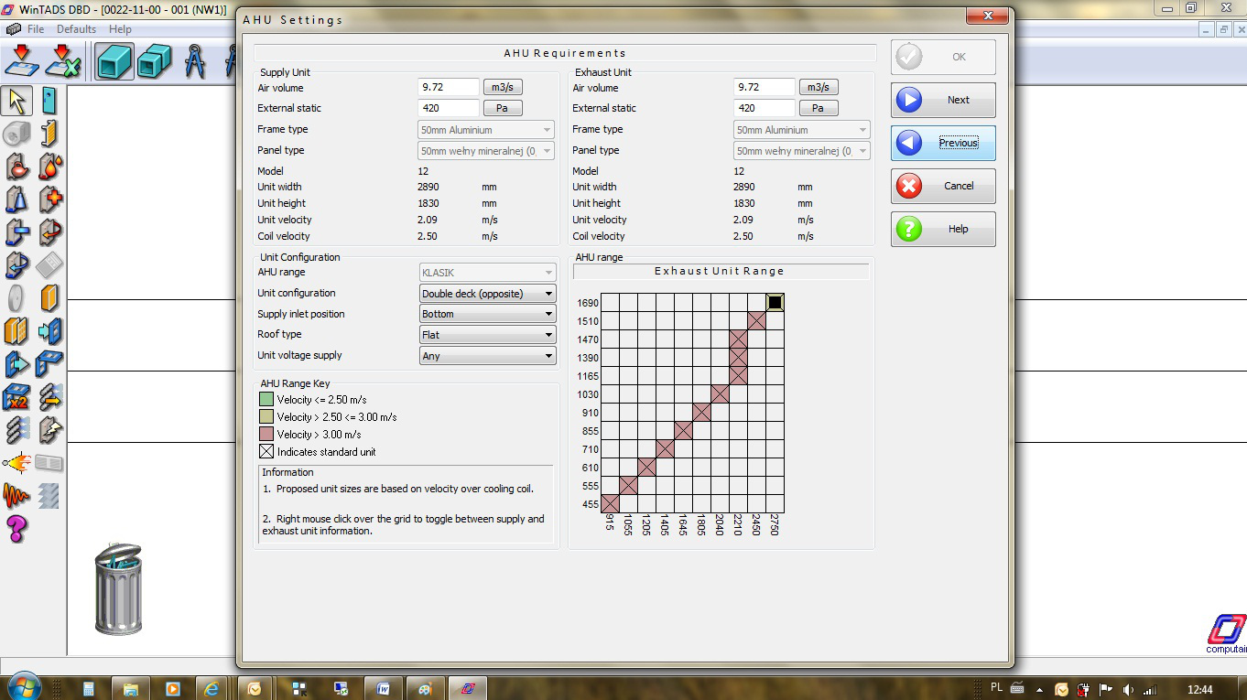Screen dimensions: 1247x700
Task: Click the greyed OK button
Action: 943,57
